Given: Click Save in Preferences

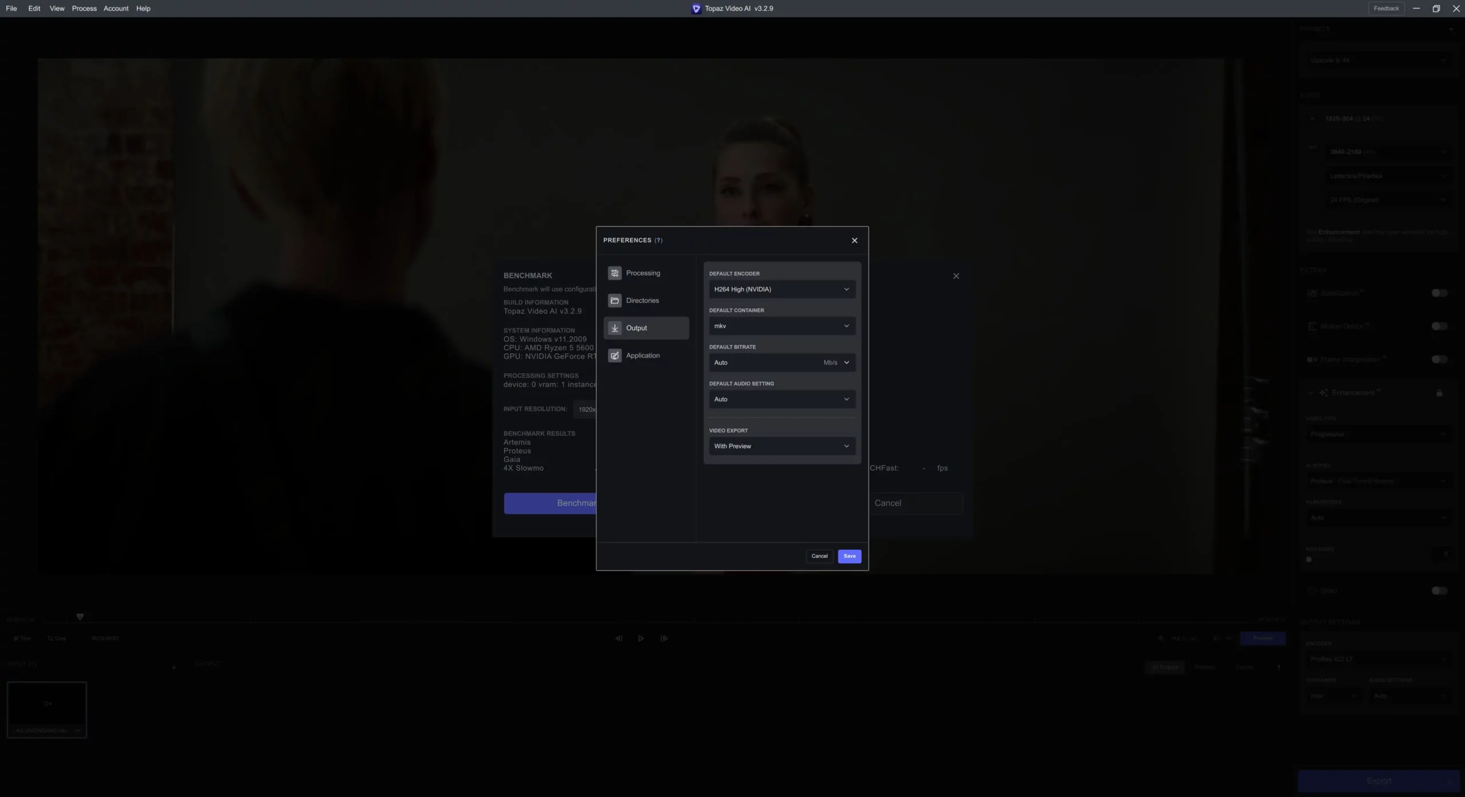Looking at the screenshot, I should click(x=849, y=556).
